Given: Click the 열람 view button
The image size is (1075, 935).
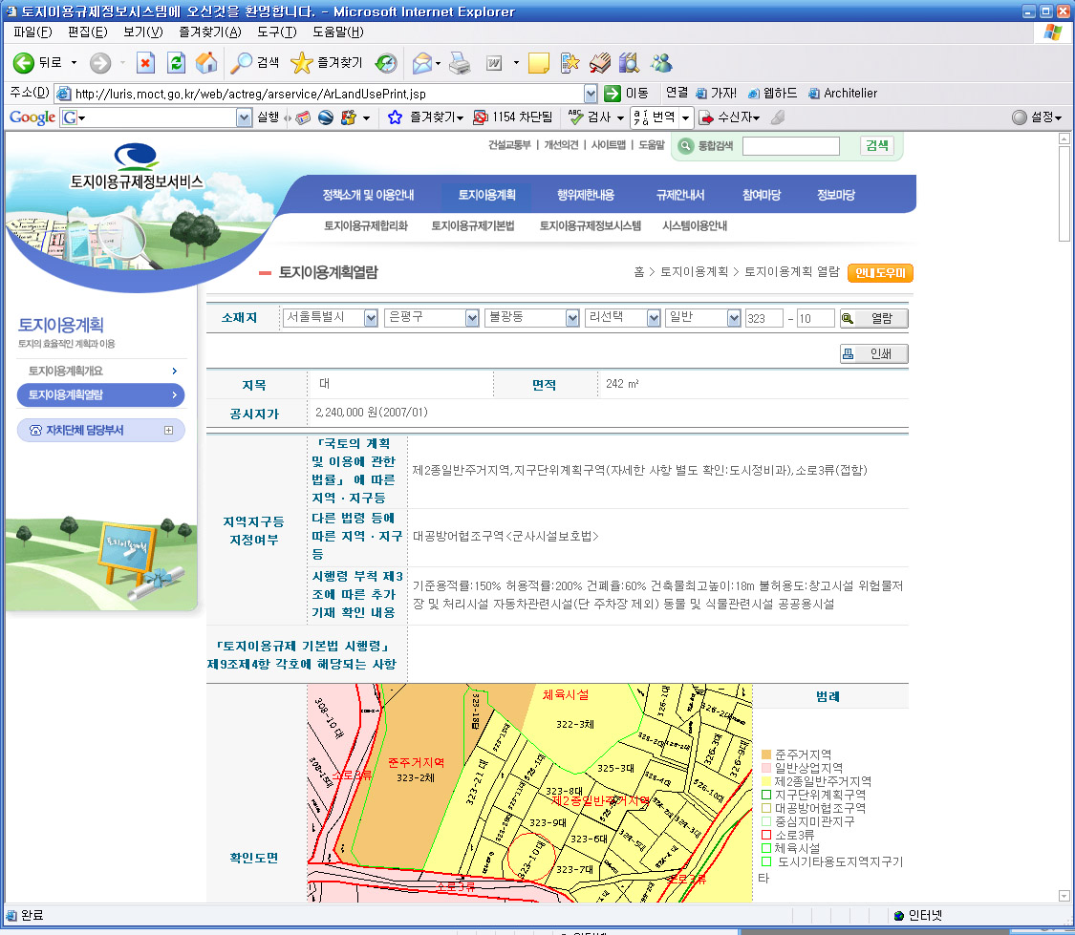Looking at the screenshot, I should (x=873, y=319).
